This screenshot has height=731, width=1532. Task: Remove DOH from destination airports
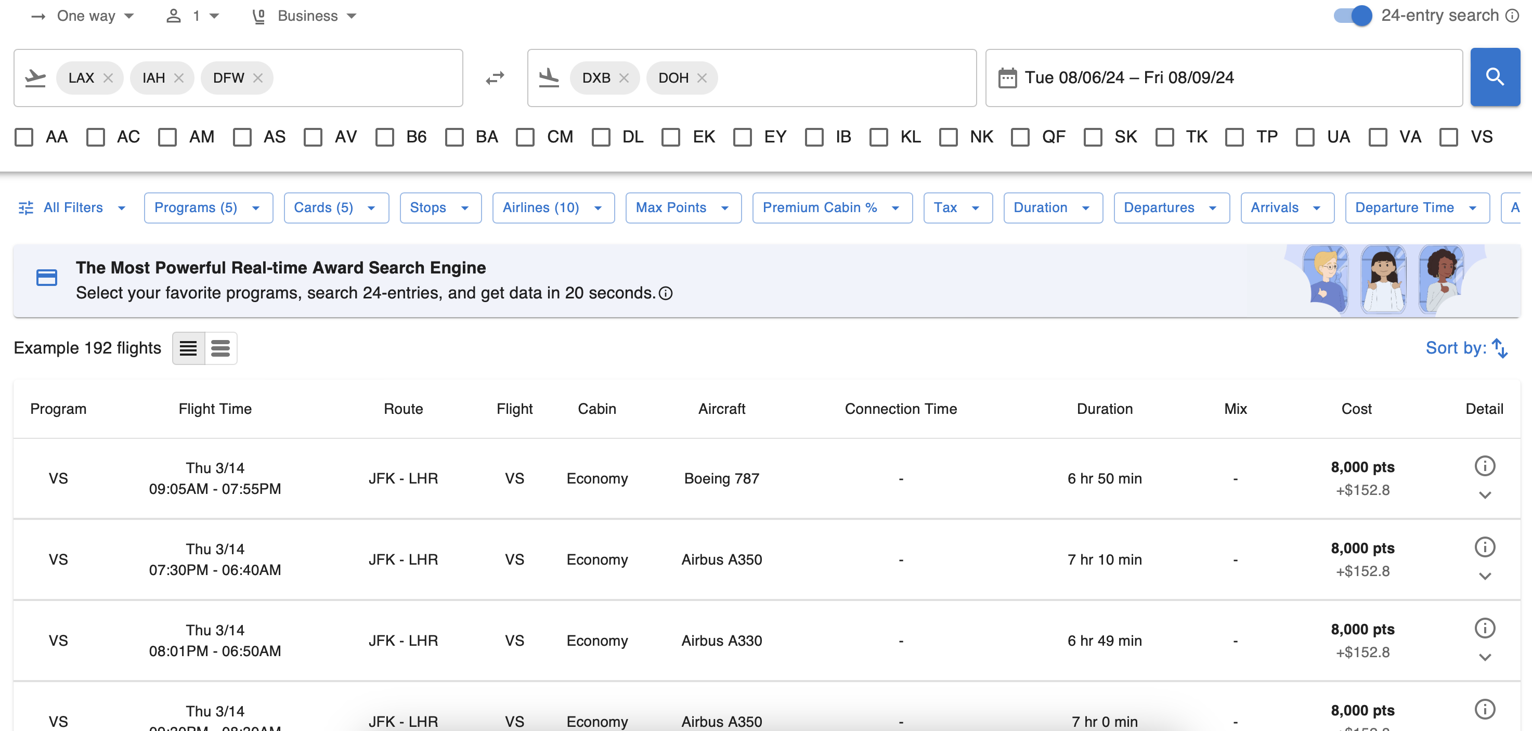pos(702,78)
